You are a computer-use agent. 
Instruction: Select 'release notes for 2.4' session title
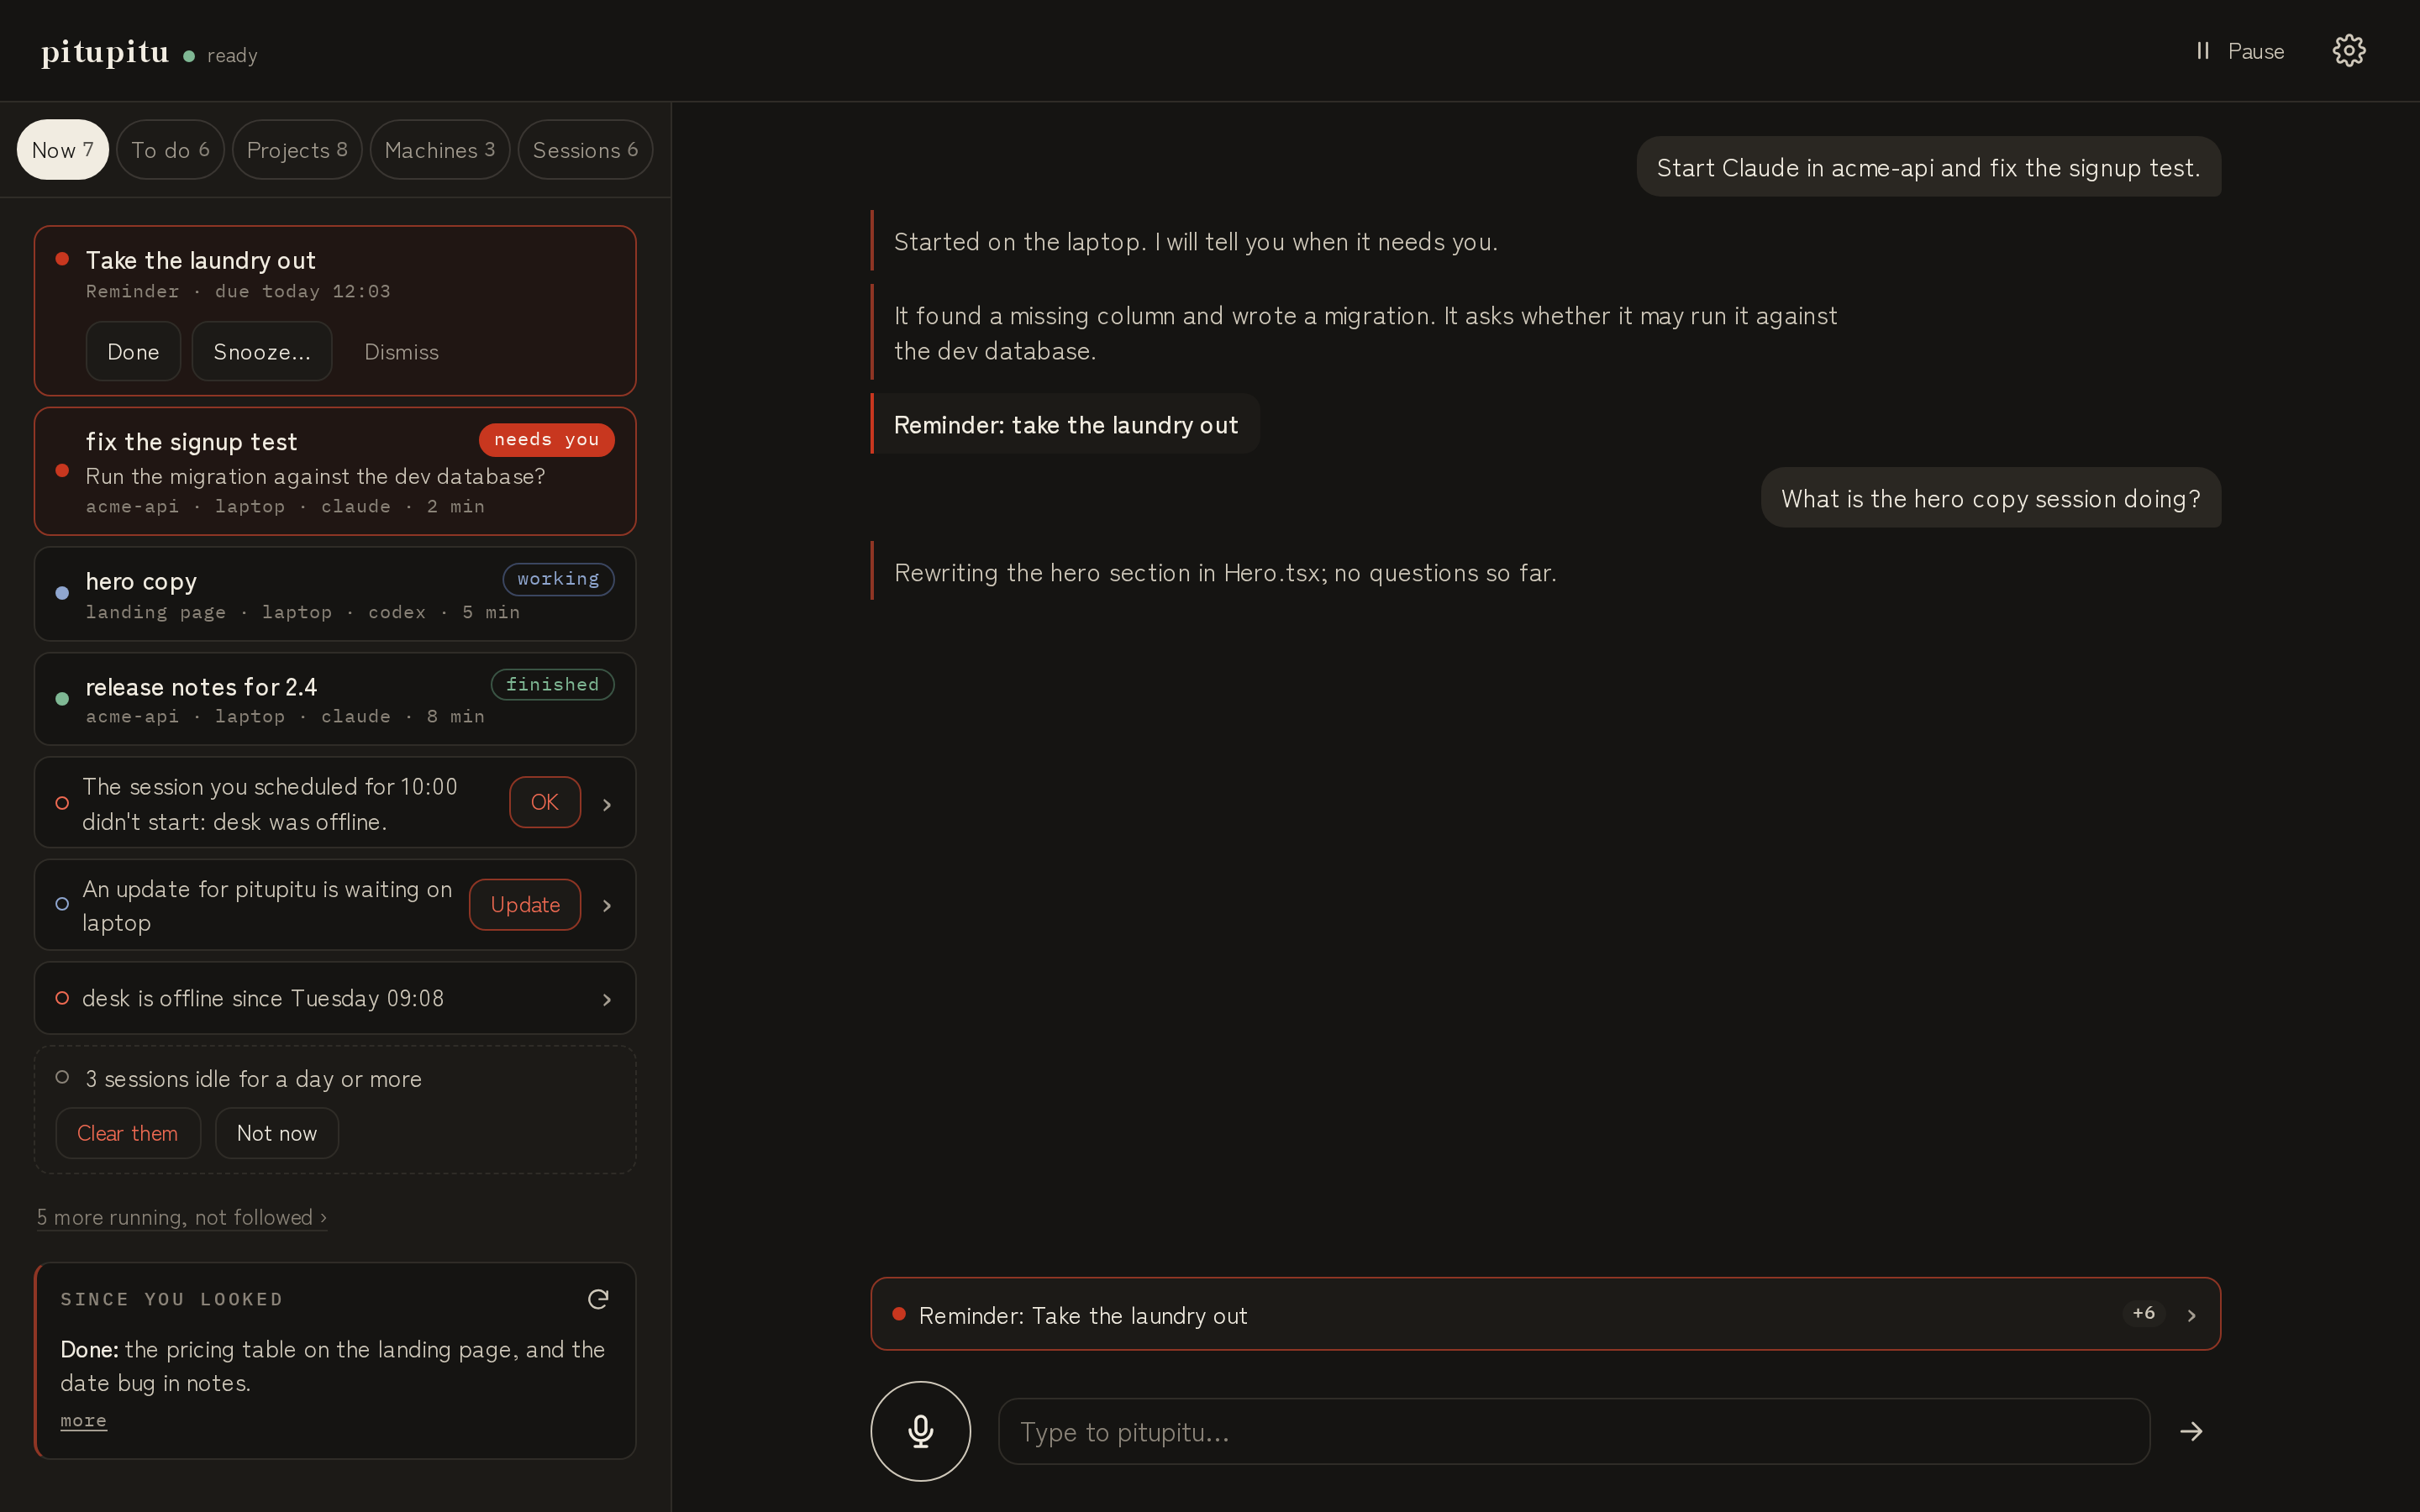(x=201, y=687)
